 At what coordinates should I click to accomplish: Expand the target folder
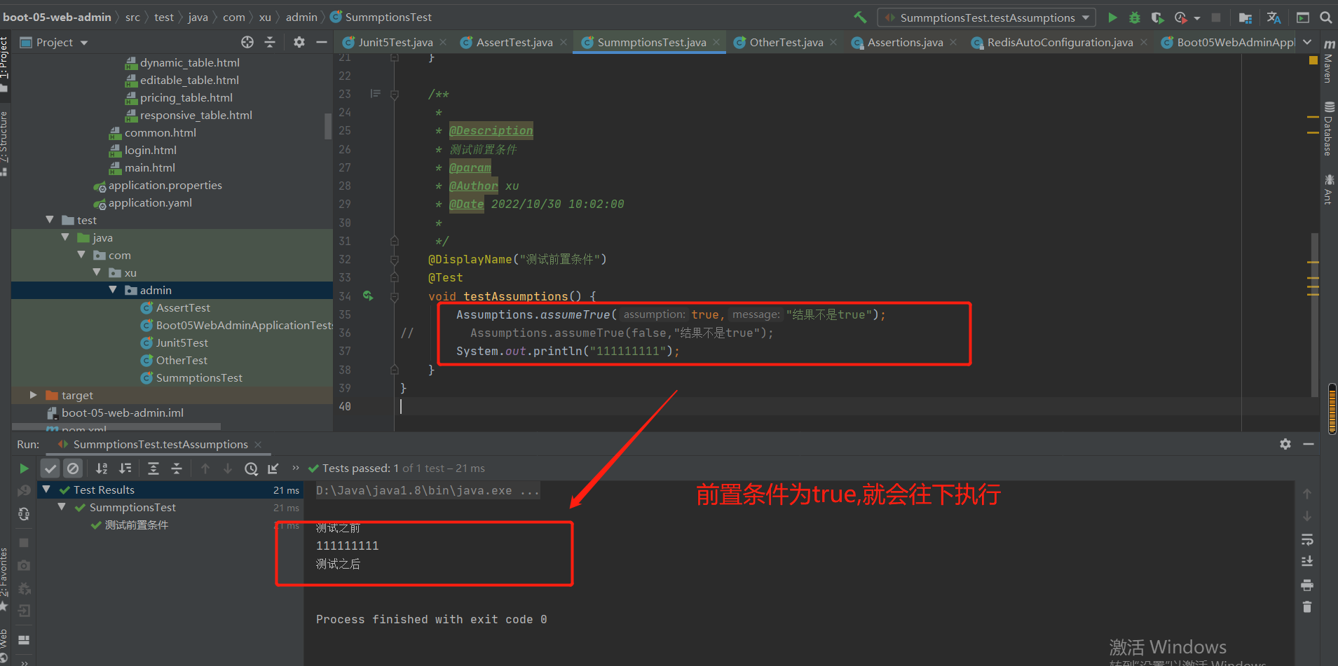tap(33, 395)
